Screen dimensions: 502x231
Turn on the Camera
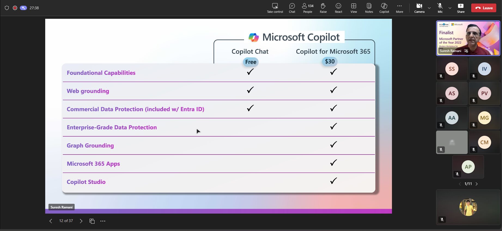coord(419,8)
